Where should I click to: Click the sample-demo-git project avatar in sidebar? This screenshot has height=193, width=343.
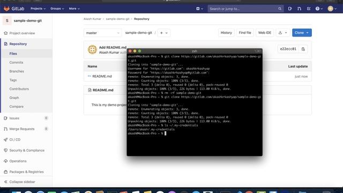coord(7,20)
